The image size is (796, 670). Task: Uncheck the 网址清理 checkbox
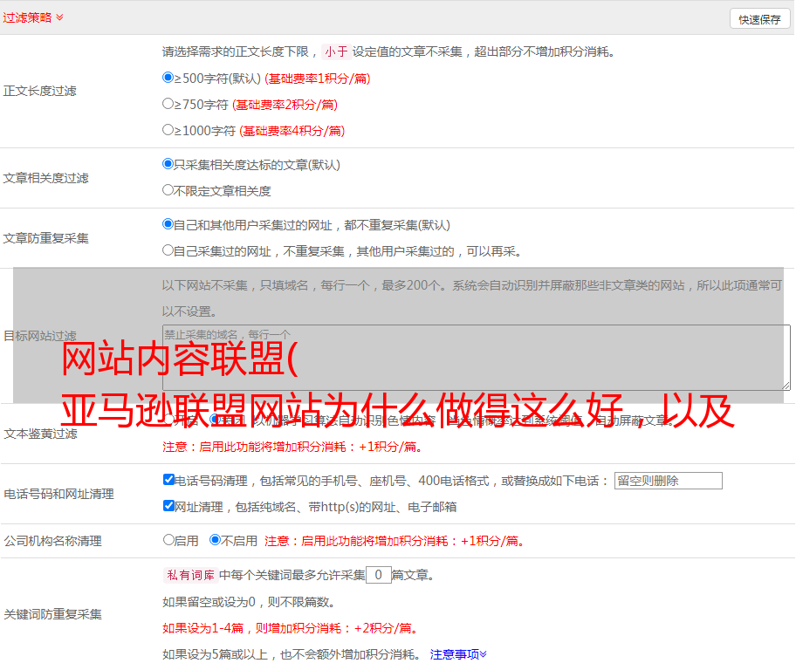(x=168, y=506)
